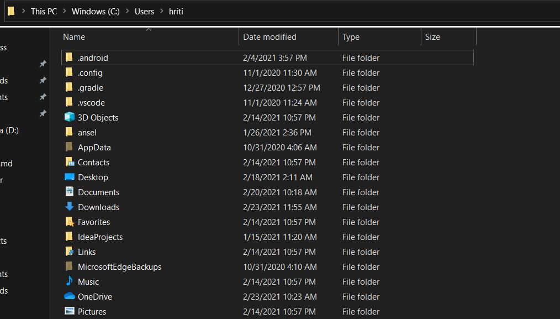Click the Links folder icon
560x319 pixels.
click(69, 252)
